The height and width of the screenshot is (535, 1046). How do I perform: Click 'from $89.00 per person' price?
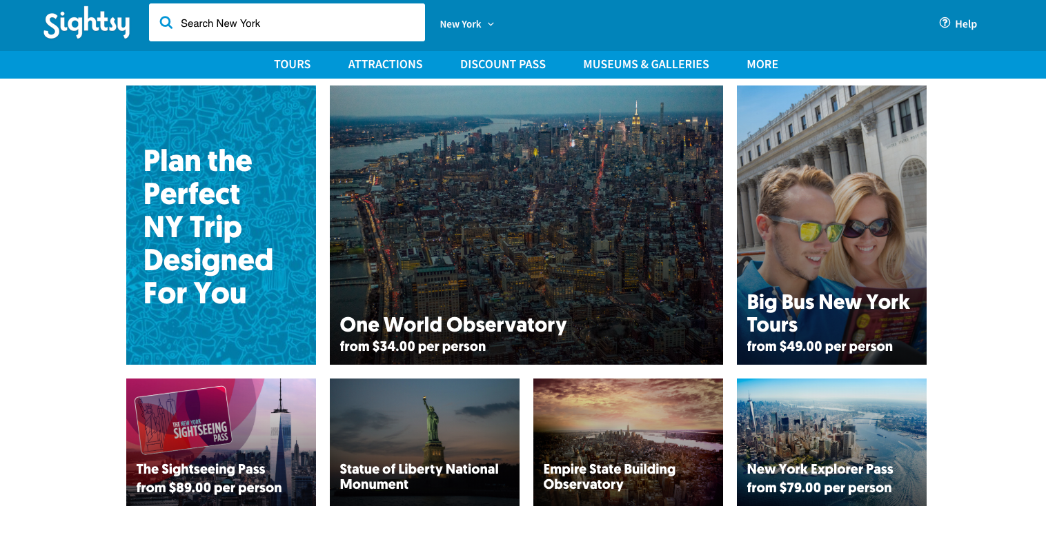tap(209, 487)
